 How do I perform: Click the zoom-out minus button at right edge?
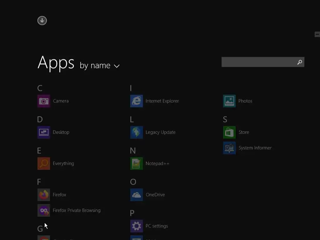pyautogui.click(x=317, y=34)
